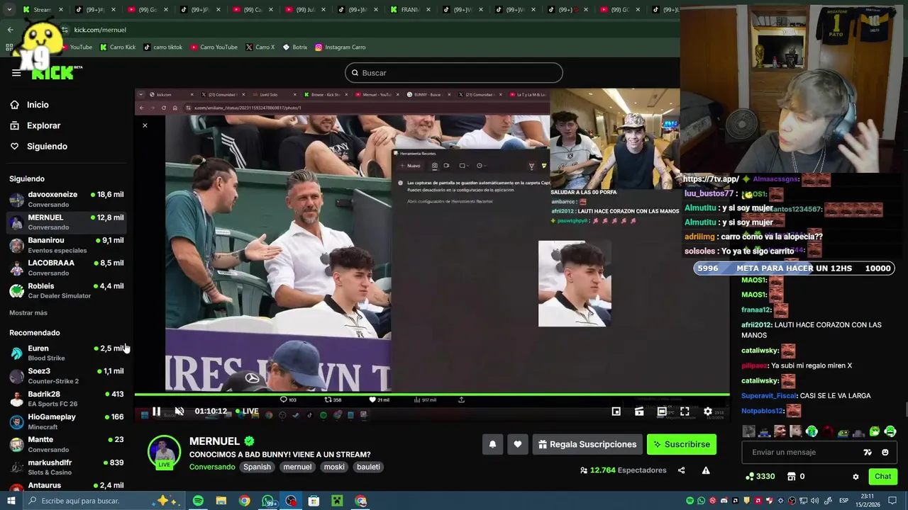The height and width of the screenshot is (510, 908).
Task: Open Chrome from the taskbar
Action: point(245,501)
